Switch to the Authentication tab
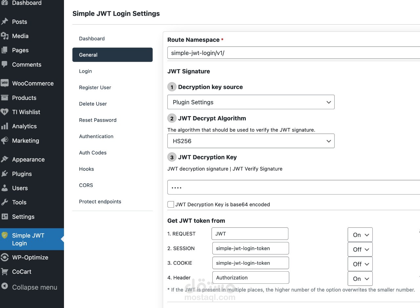This screenshot has width=420, height=308. (96, 136)
